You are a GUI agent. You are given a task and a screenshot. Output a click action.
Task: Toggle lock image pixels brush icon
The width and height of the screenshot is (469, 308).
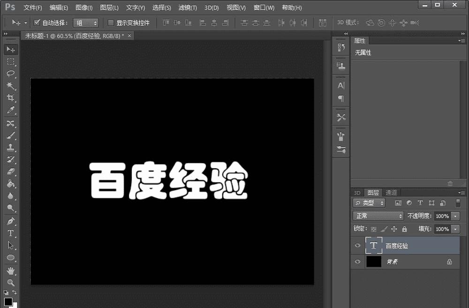point(384,229)
